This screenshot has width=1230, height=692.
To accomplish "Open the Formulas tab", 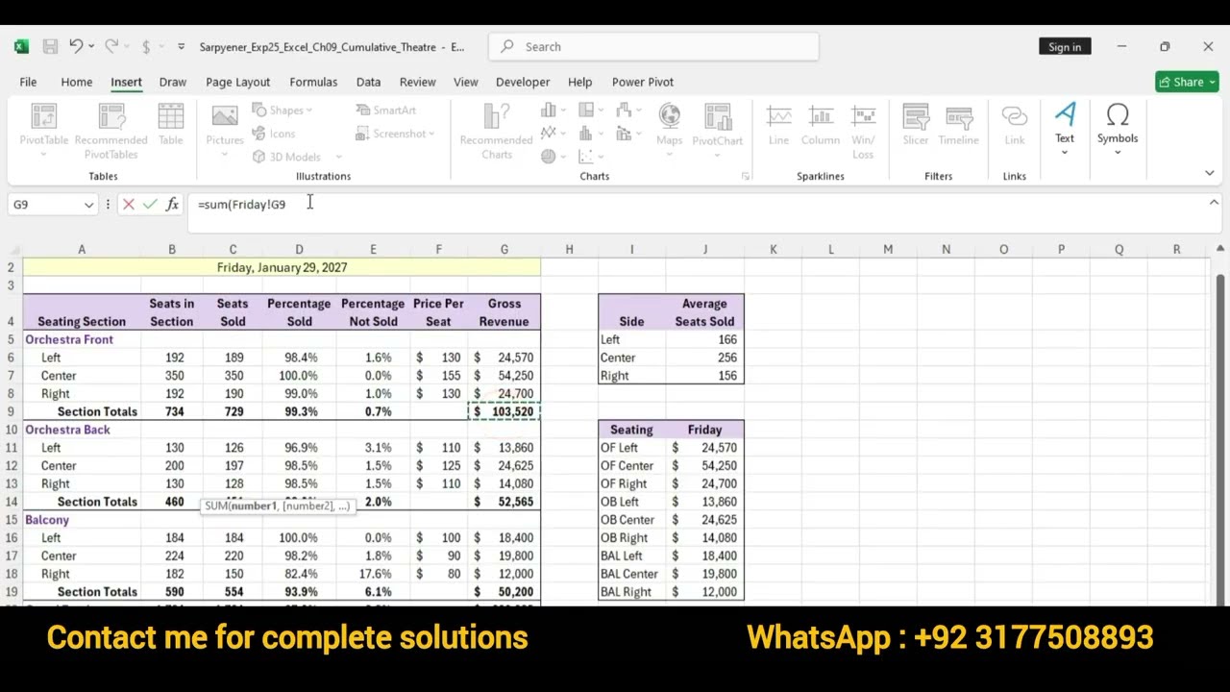I will [x=313, y=82].
